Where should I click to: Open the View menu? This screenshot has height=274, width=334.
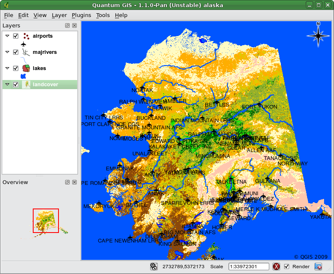[40, 15]
